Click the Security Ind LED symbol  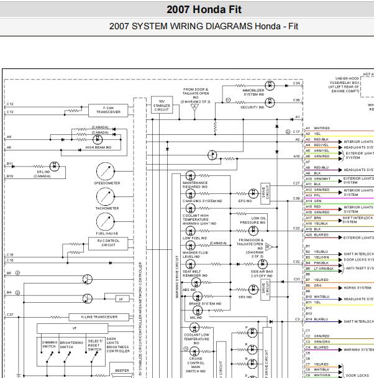pyautogui.click(x=270, y=103)
